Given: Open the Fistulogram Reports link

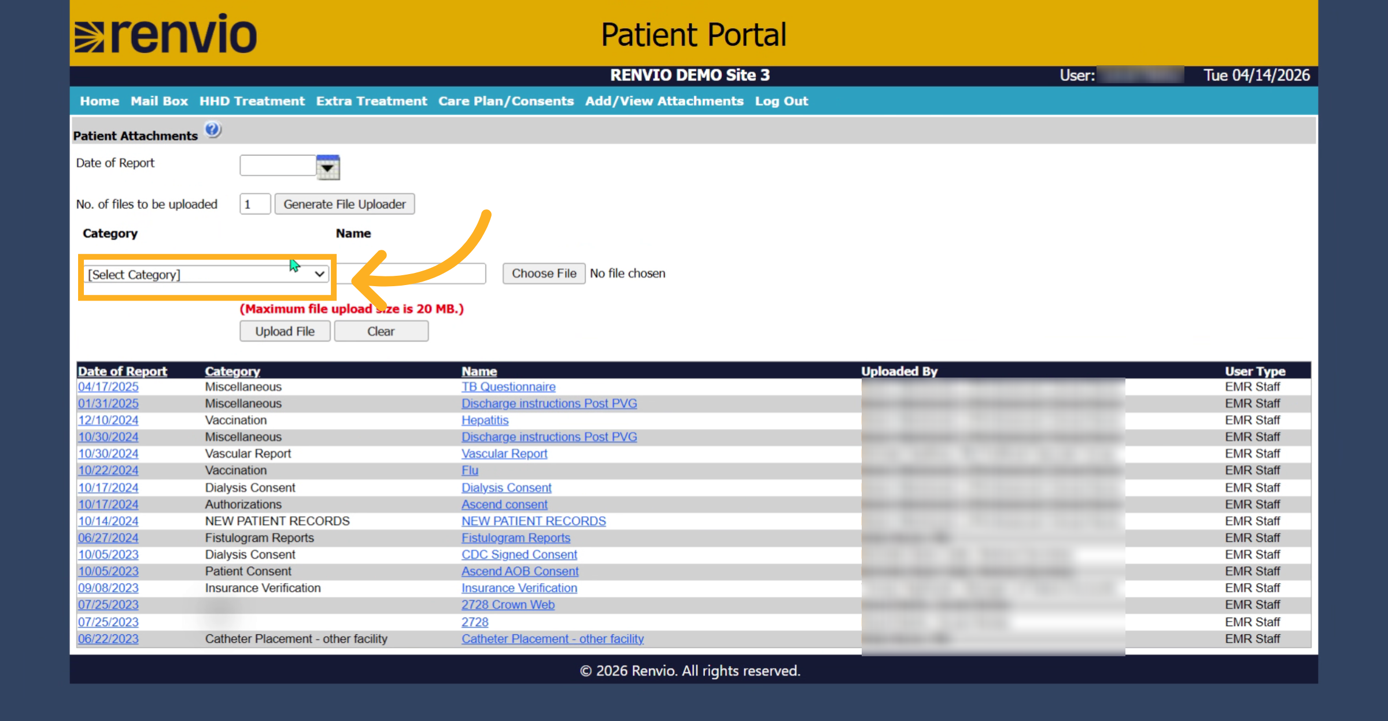Looking at the screenshot, I should (x=516, y=538).
